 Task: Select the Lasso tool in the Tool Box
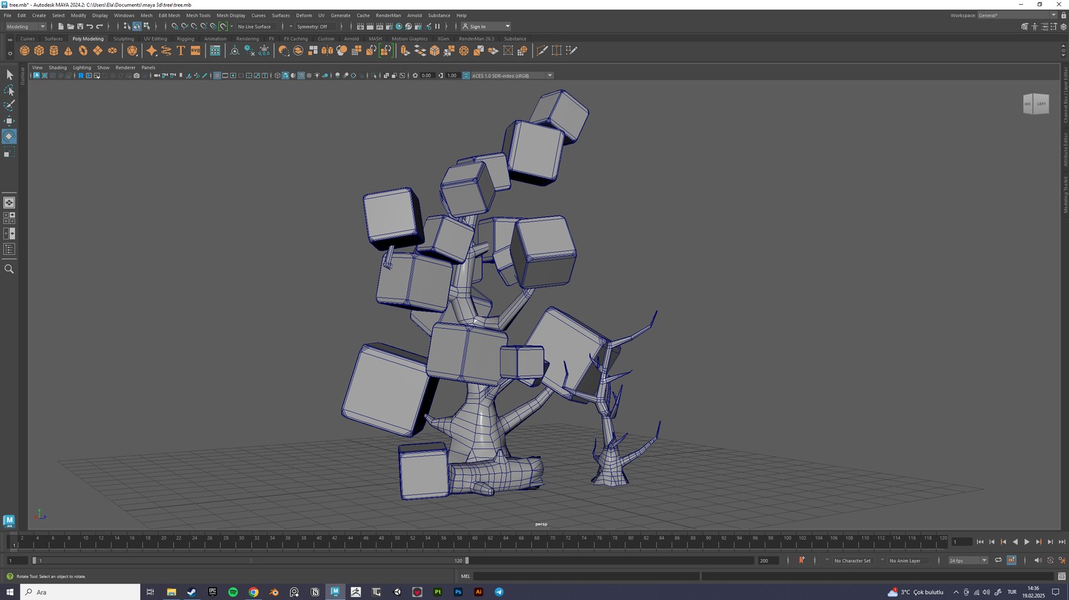[9, 90]
